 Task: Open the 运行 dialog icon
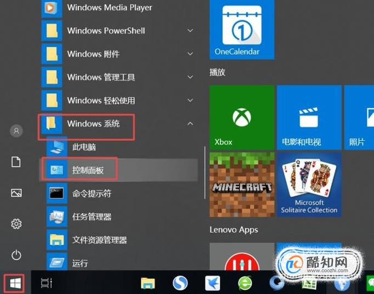point(57,262)
